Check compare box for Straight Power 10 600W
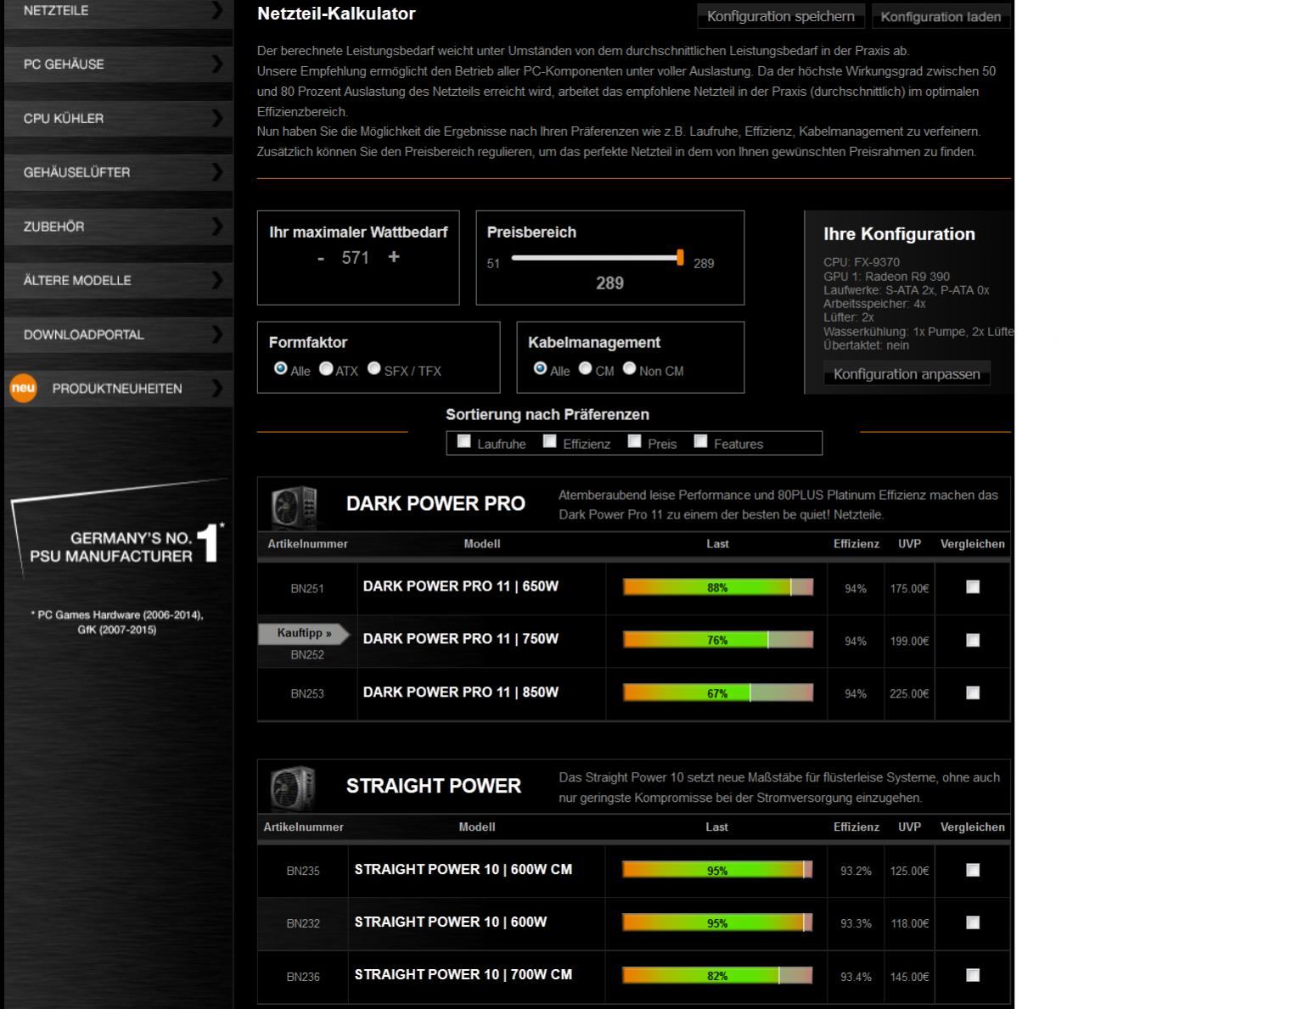Screen dimensions: 1303x1009 point(973,922)
